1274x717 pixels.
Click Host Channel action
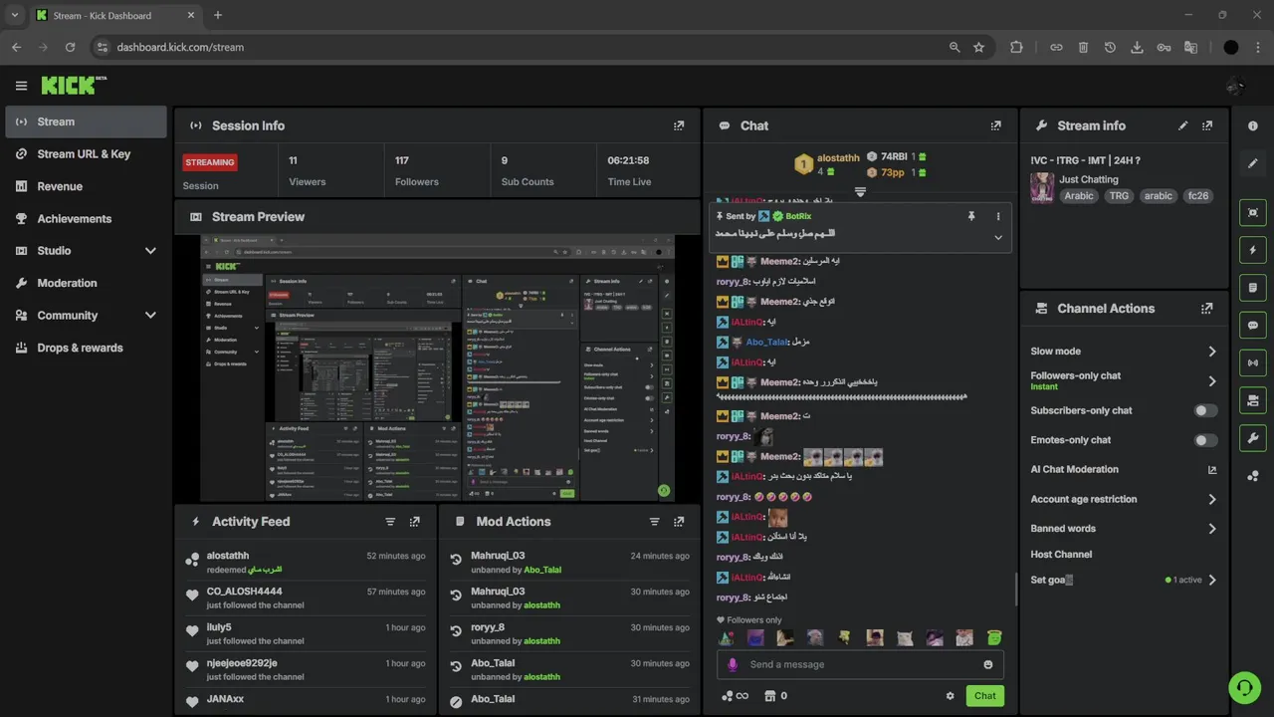click(x=1061, y=555)
